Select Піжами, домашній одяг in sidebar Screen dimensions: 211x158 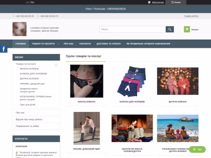click(x=32, y=84)
